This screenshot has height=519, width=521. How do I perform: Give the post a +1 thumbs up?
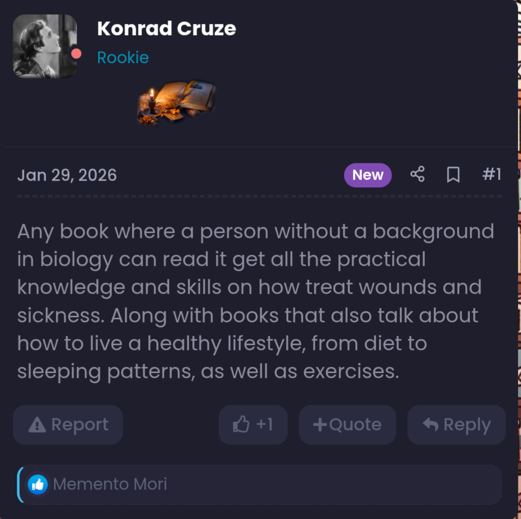point(253,425)
